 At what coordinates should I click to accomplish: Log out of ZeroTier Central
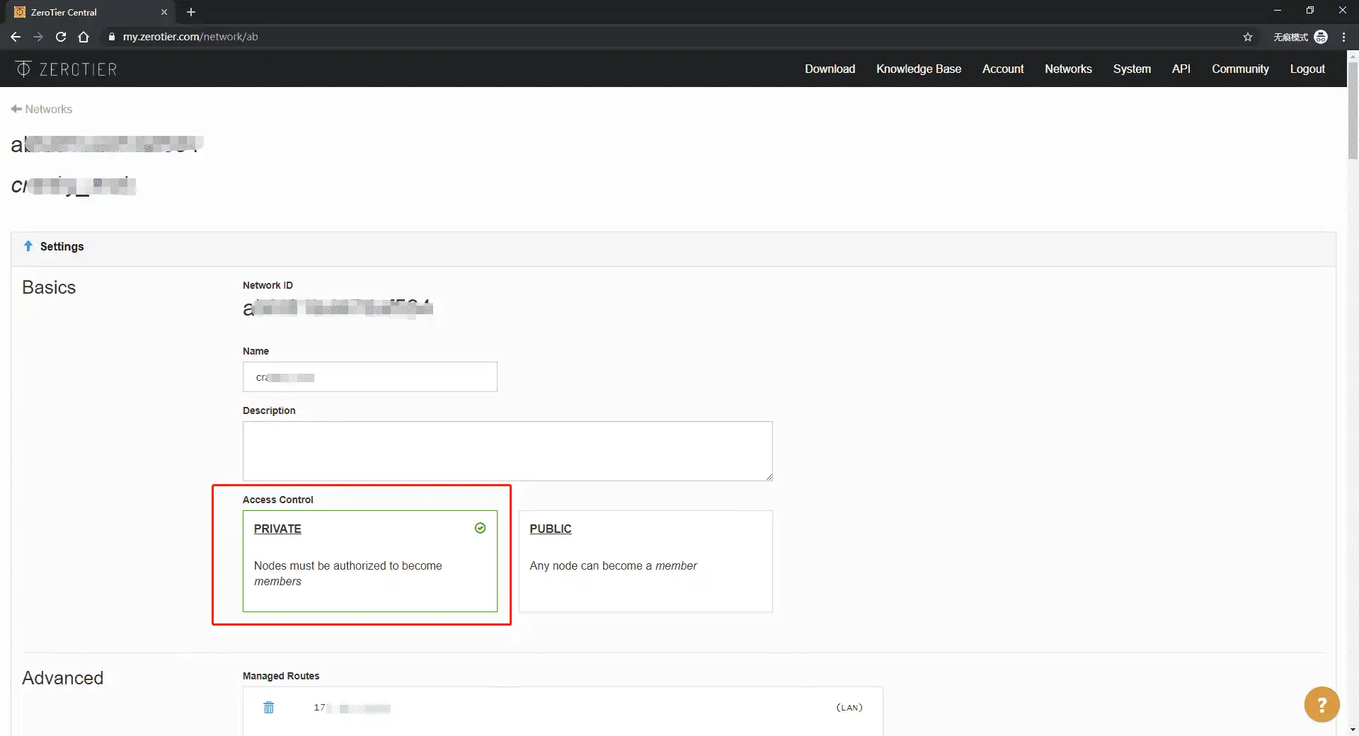(x=1307, y=69)
